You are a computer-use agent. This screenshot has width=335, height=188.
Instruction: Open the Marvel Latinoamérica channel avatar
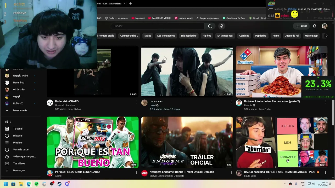[144, 173]
